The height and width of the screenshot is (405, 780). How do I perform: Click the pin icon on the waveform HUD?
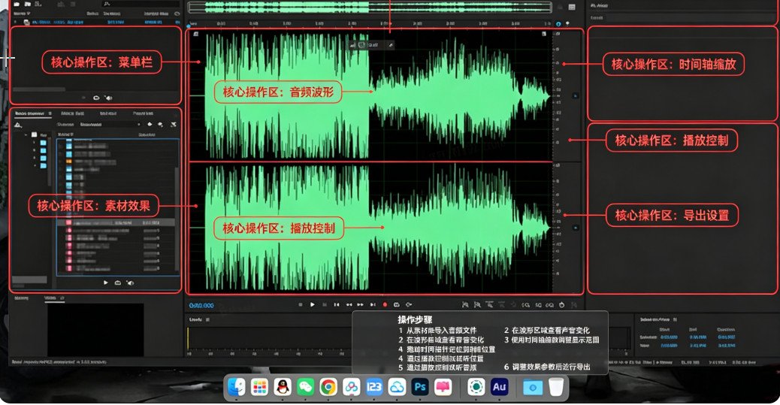(391, 45)
